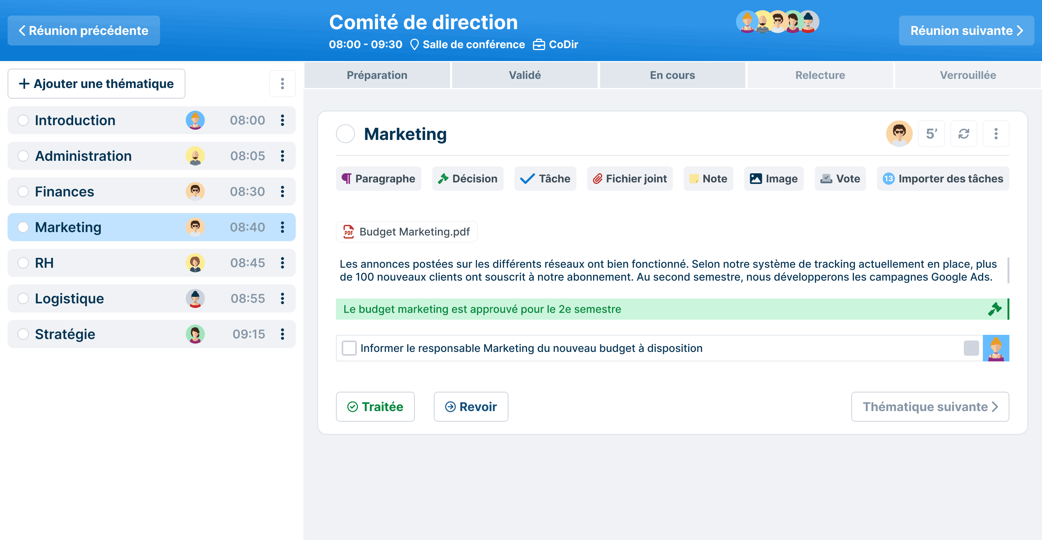Open the 5' duration field
This screenshot has width=1042, height=540.
(931, 133)
